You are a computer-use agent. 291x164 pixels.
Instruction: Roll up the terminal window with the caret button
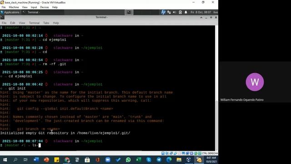pyautogui.click(x=201, y=17)
